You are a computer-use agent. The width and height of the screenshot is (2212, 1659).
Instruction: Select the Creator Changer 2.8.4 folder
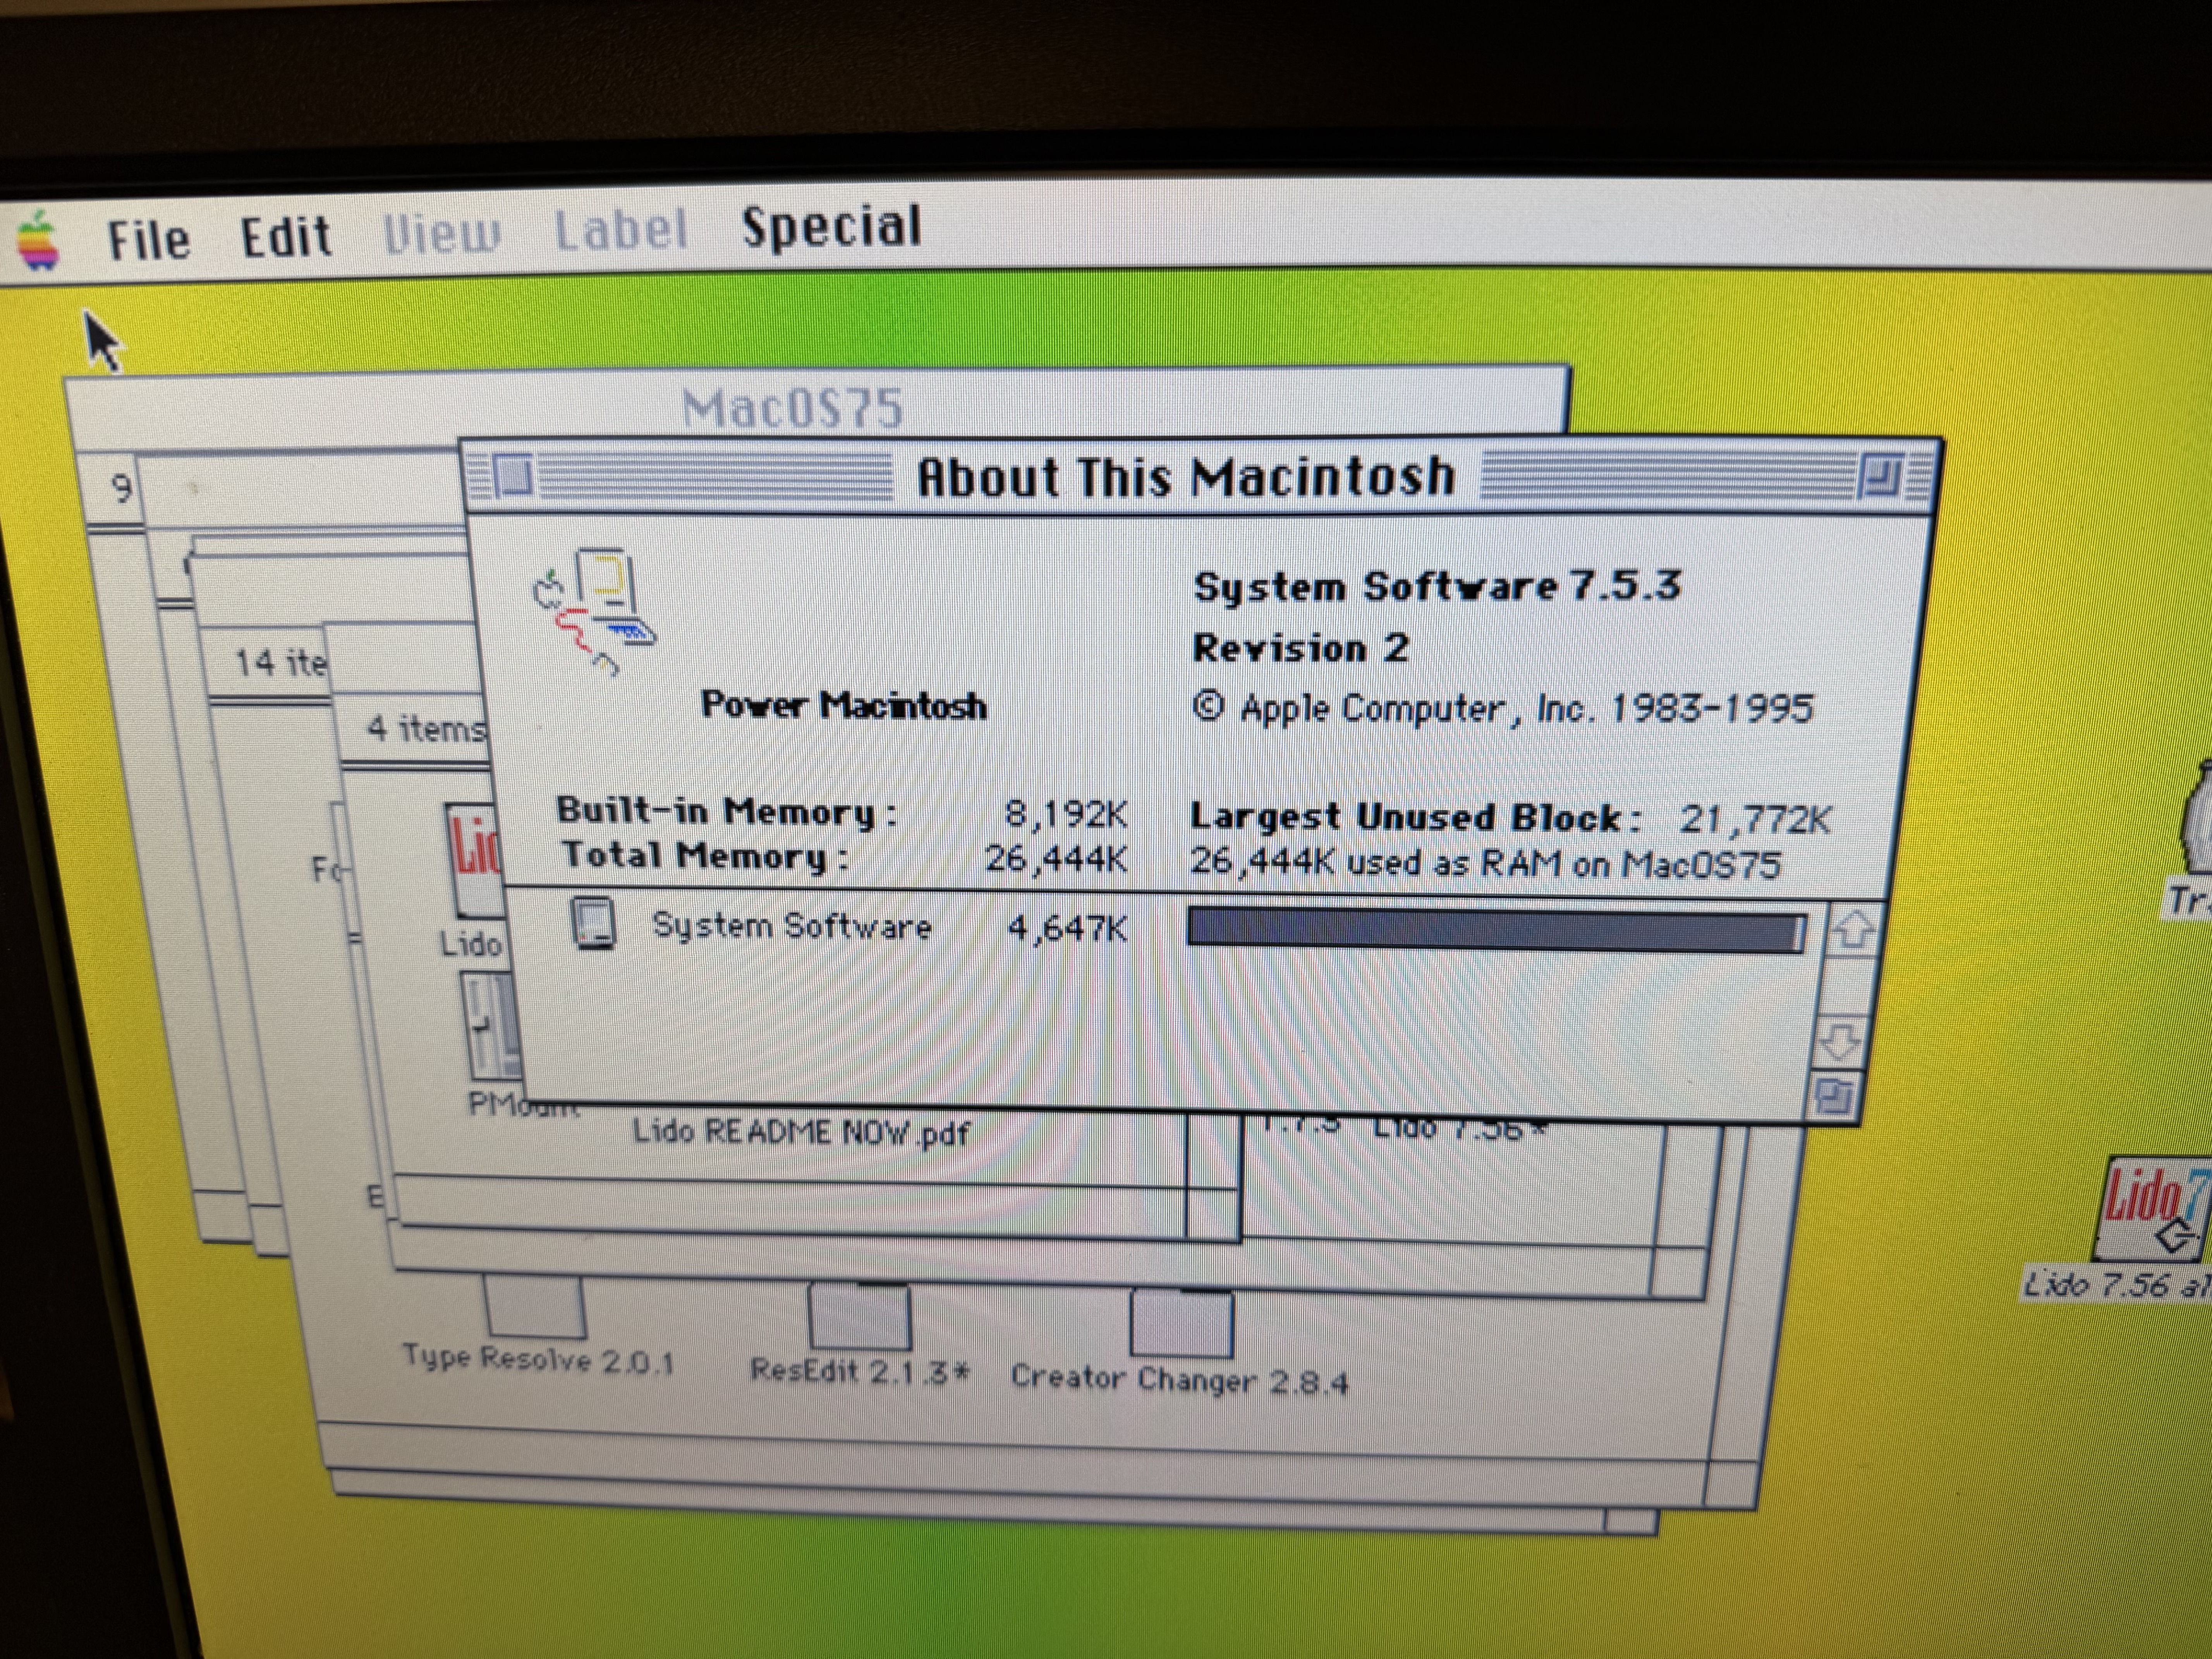click(1181, 1322)
